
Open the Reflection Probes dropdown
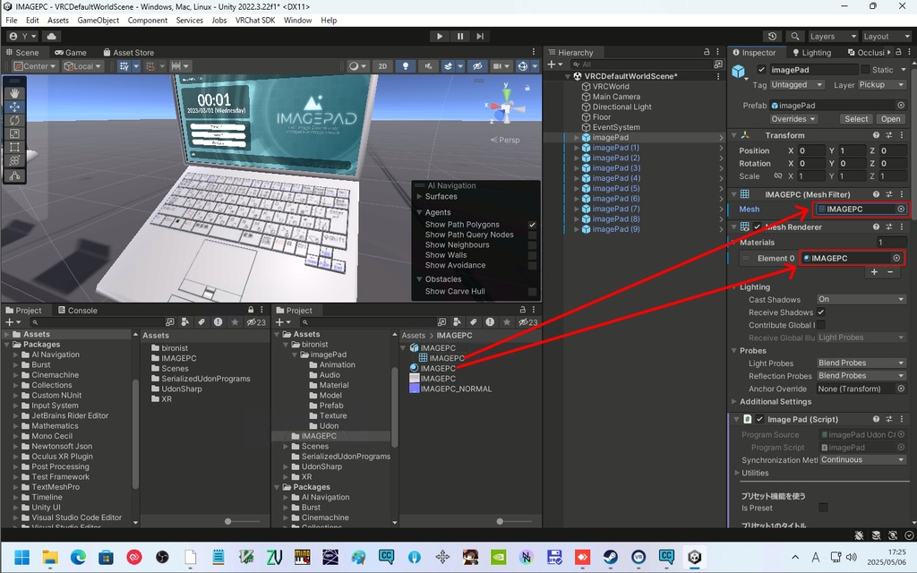point(861,376)
